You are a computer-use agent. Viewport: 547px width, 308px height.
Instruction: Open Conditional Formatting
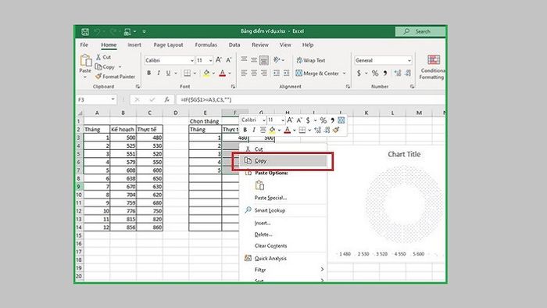(433, 67)
